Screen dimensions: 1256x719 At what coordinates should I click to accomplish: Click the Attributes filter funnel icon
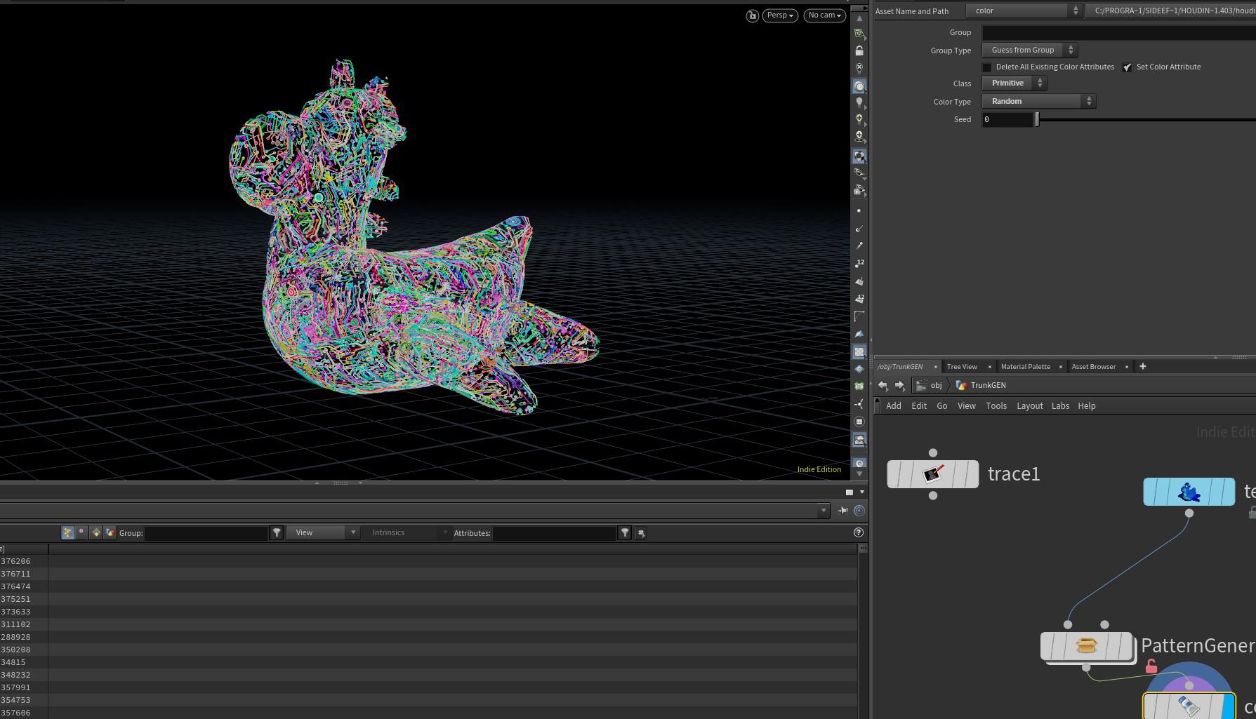[625, 533]
